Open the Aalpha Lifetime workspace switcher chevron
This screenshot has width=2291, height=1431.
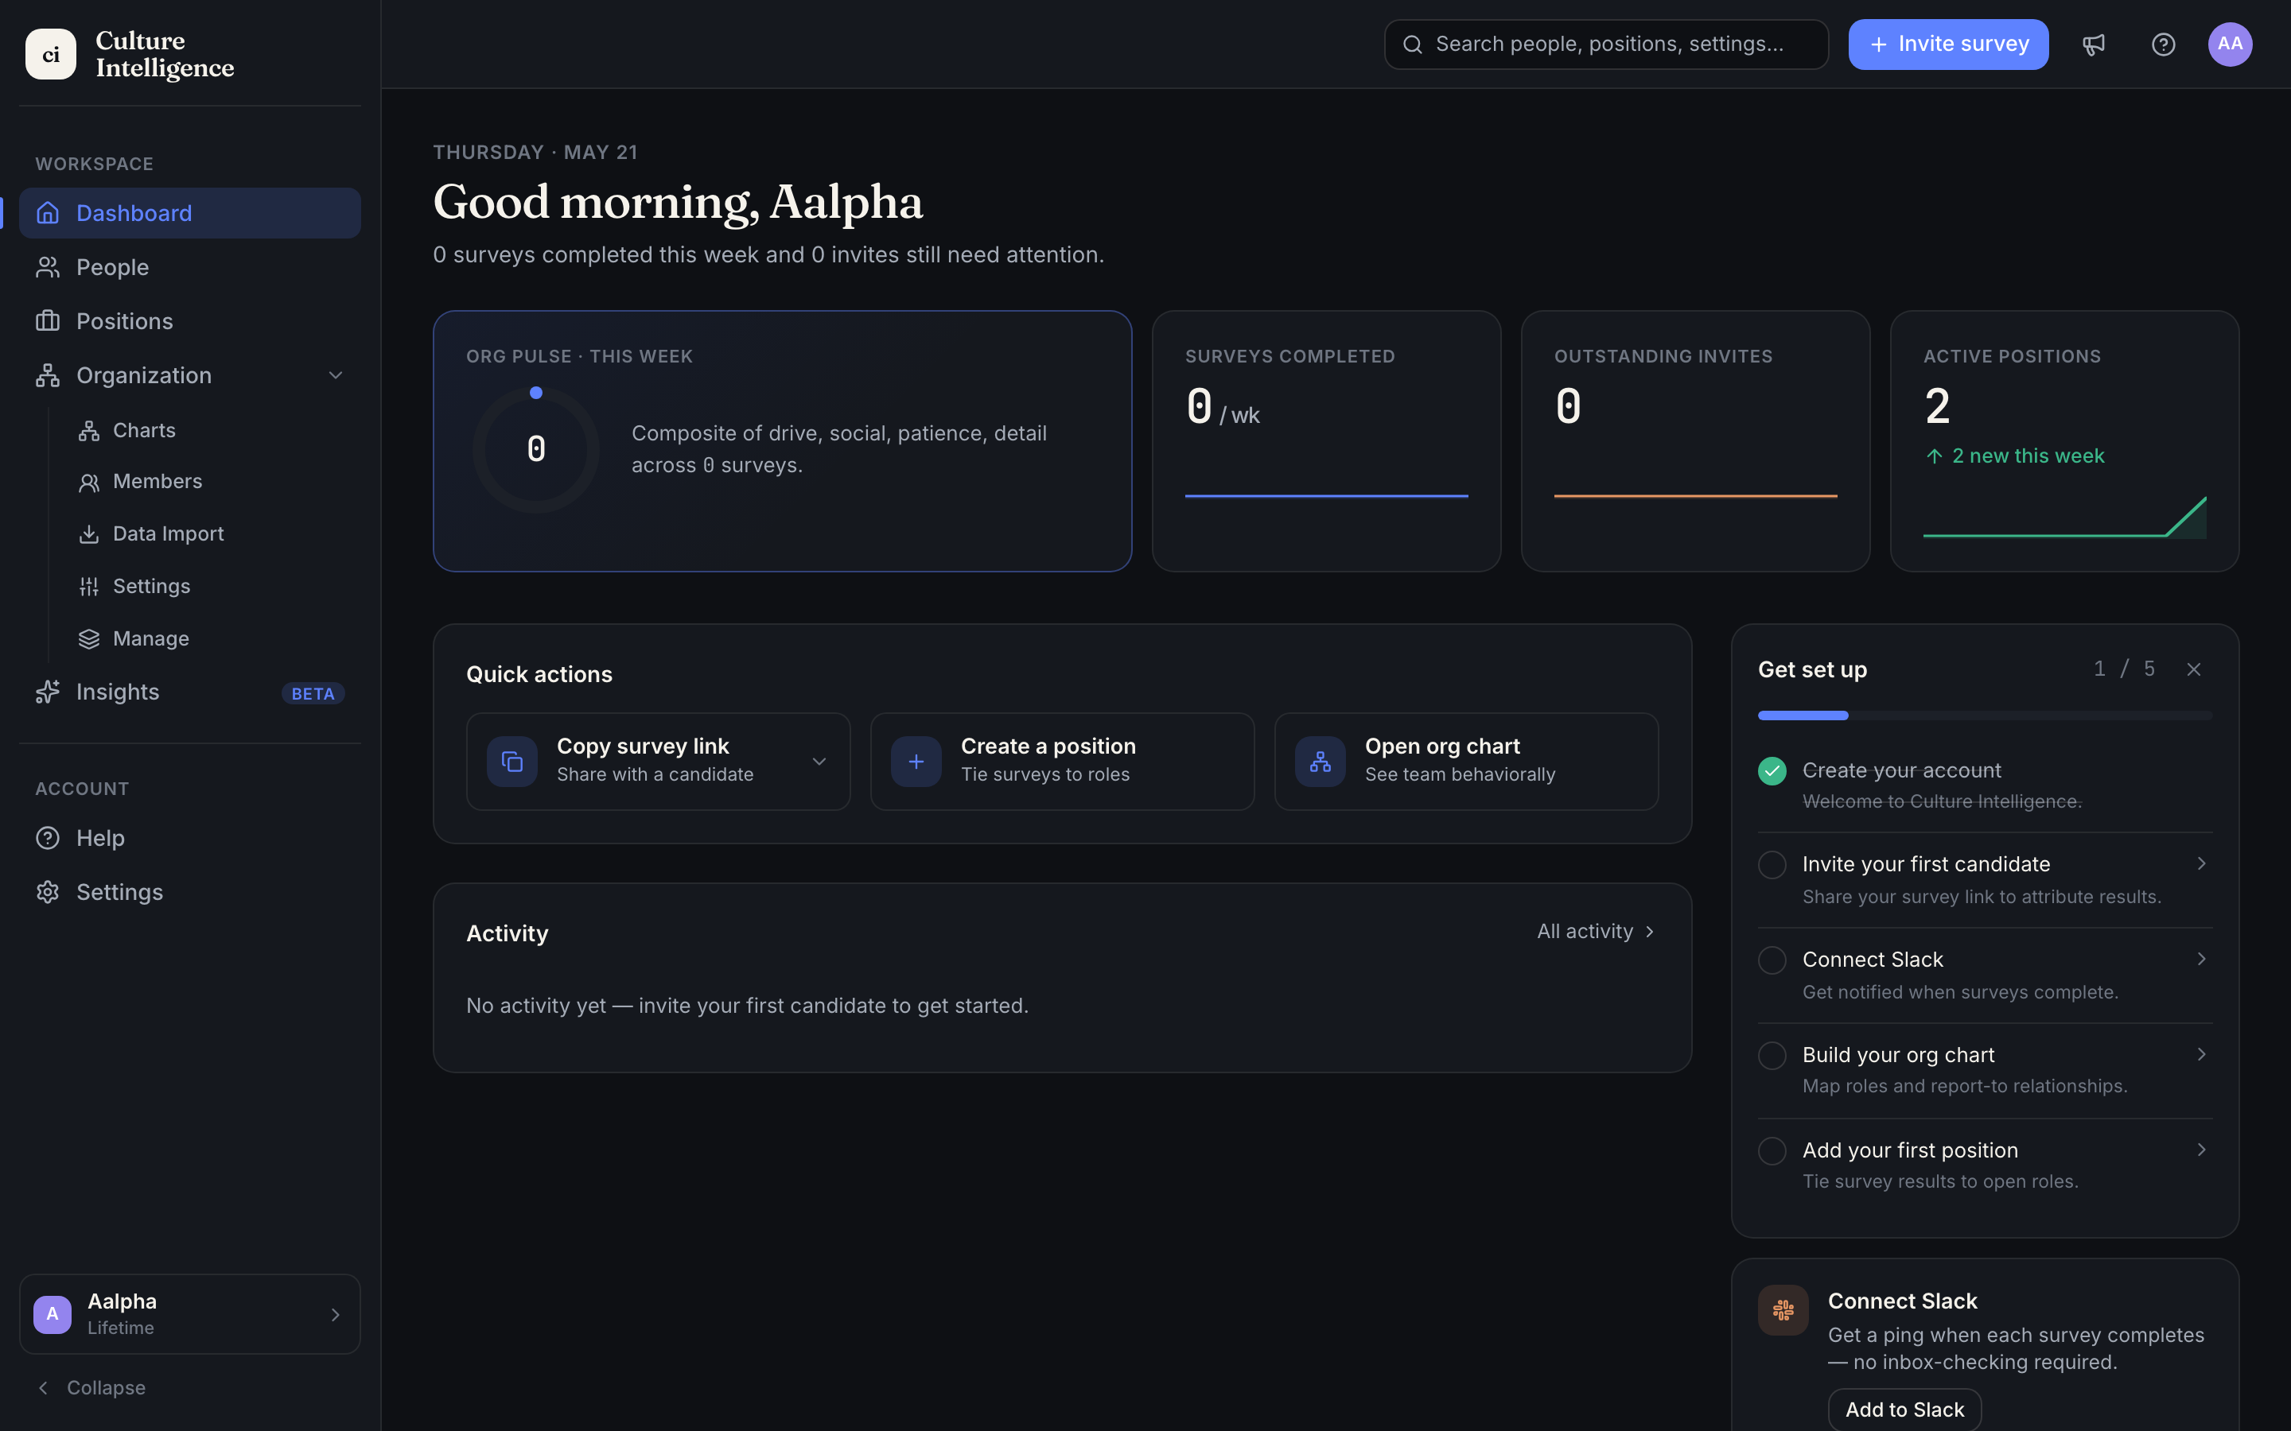[335, 1315]
